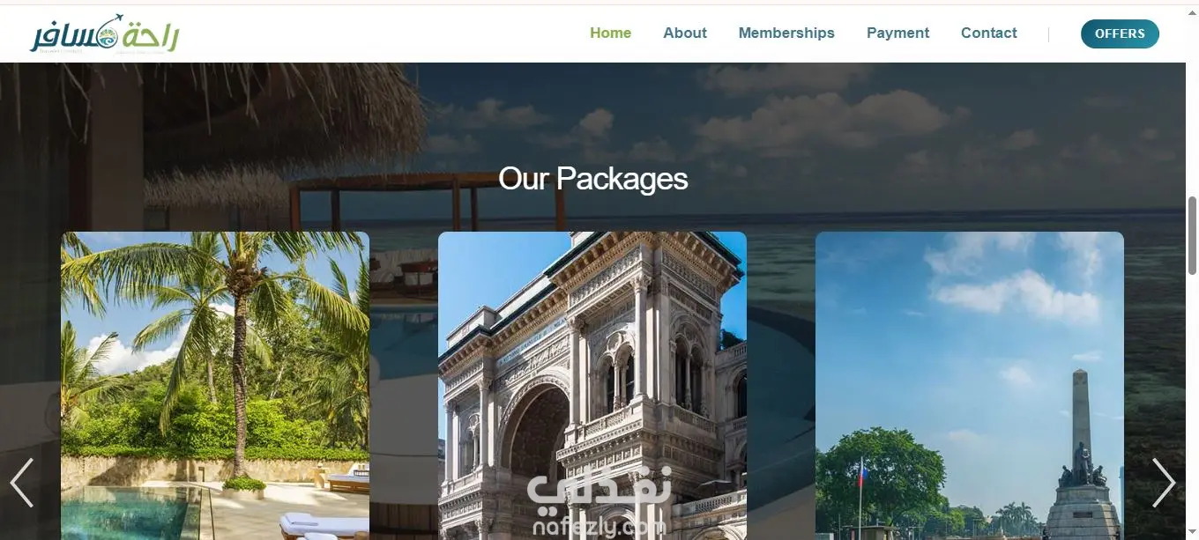Click the scrollbar up arrow

[x=1192, y=11]
